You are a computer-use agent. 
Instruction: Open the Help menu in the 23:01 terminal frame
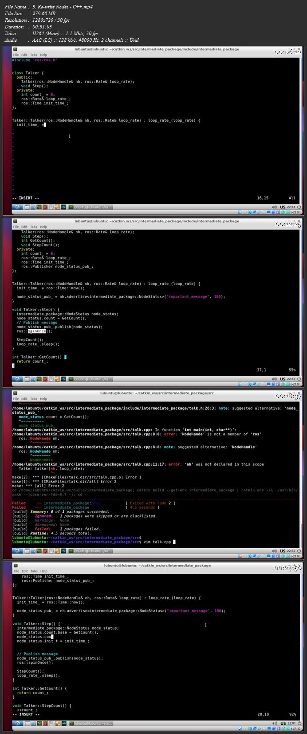pos(43,571)
